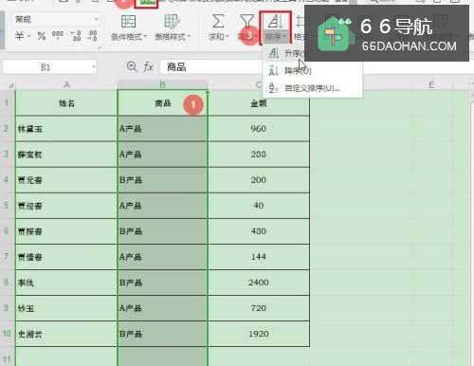Apply the currency ¥ number format
The image size is (474, 366).
coord(20,36)
